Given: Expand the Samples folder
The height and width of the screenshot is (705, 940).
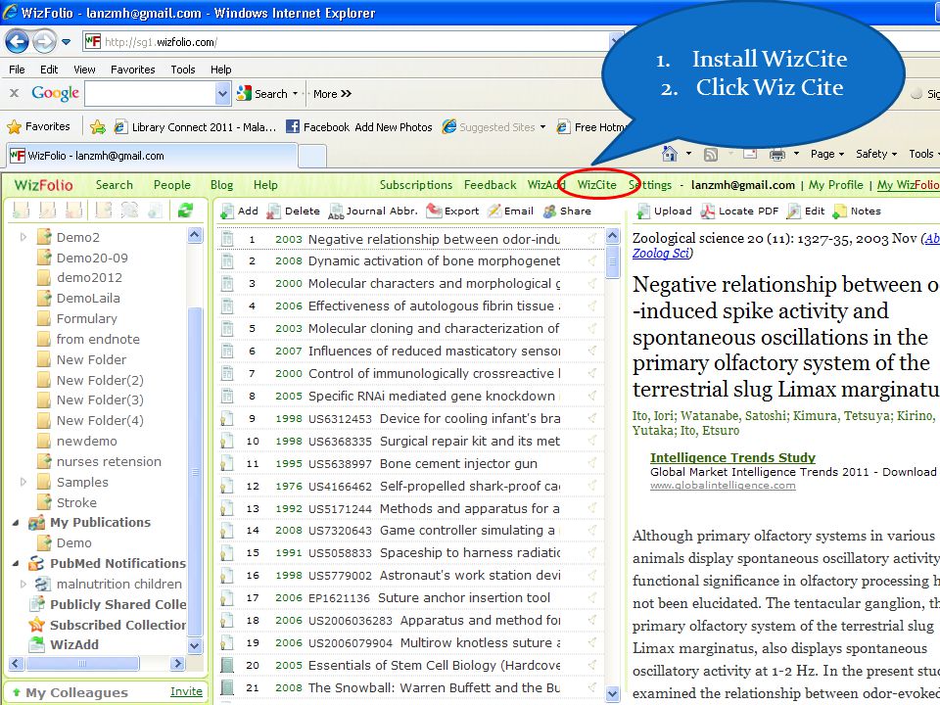Looking at the screenshot, I should click(x=23, y=482).
